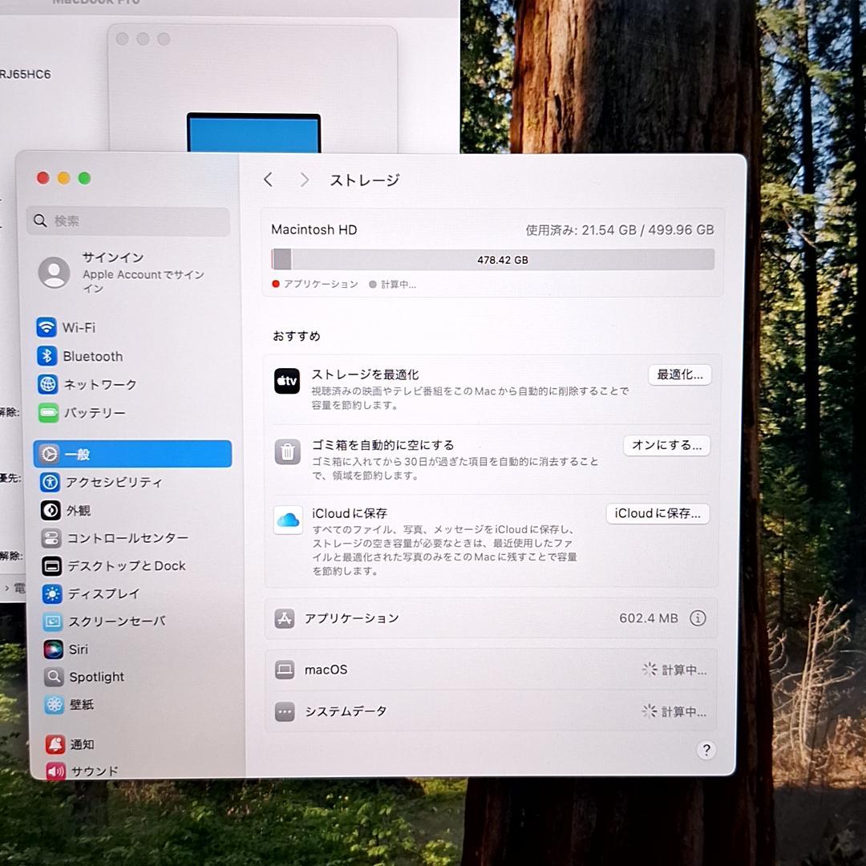Click the forward chevron arrow at top
The width and height of the screenshot is (866, 866).
304,180
